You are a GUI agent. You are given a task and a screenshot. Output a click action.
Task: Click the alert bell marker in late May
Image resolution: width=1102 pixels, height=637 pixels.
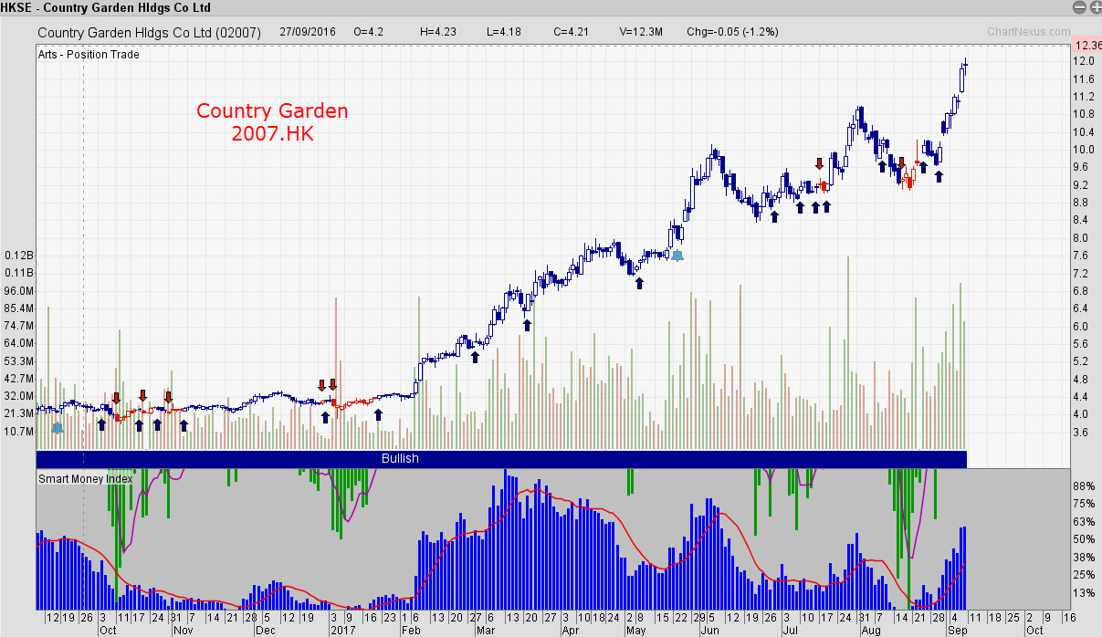677,256
